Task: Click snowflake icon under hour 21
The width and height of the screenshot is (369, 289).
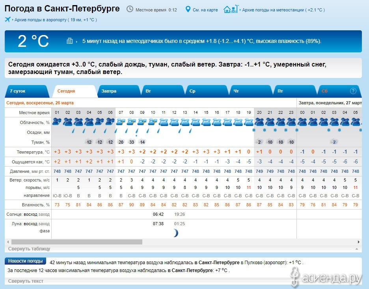Action: click(265, 130)
